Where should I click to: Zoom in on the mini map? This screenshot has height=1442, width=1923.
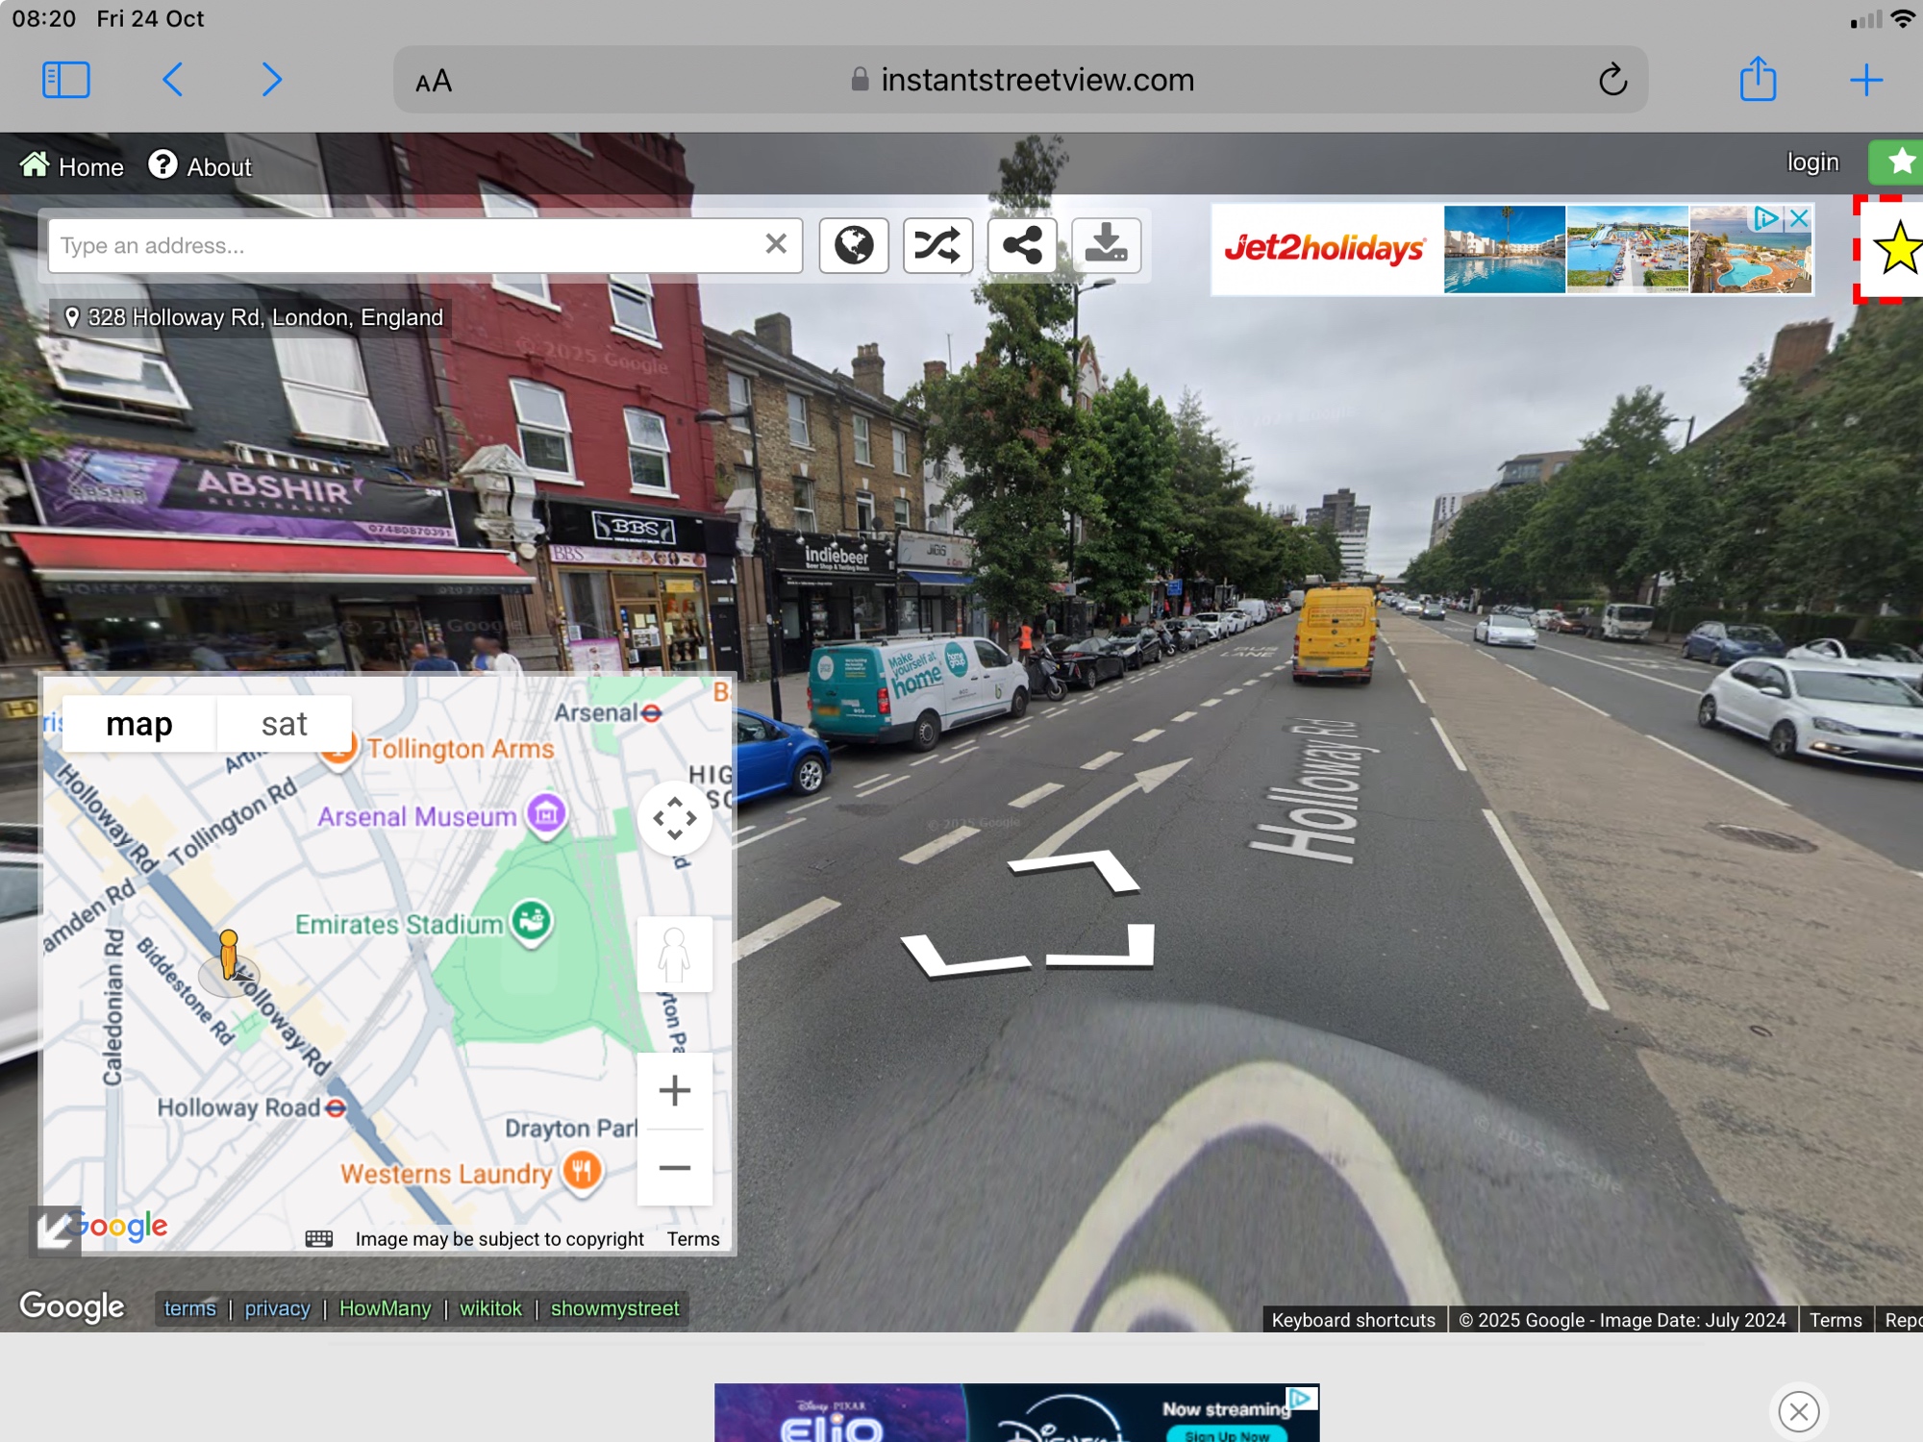(675, 1091)
